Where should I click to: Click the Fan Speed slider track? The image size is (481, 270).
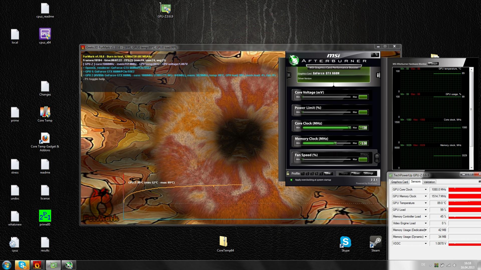pos(326,159)
